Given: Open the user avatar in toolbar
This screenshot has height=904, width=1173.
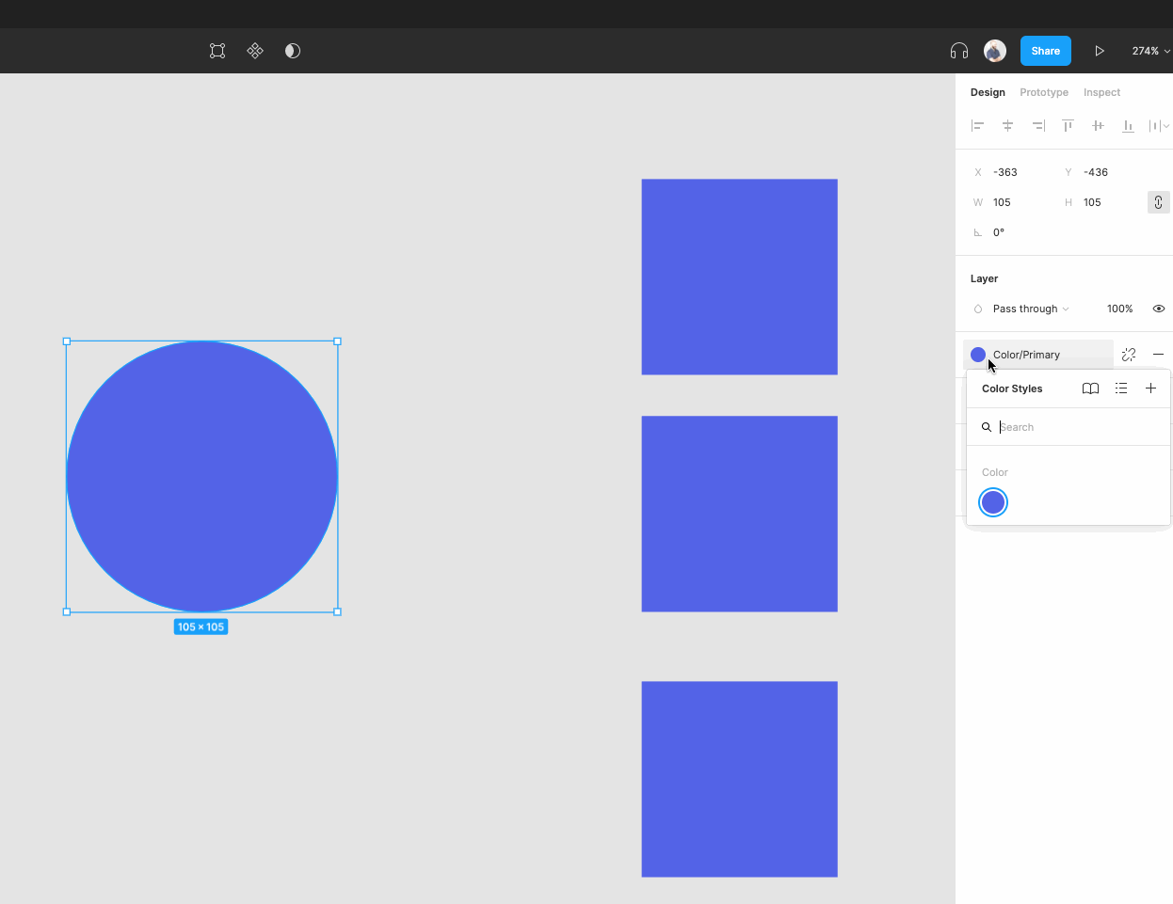Looking at the screenshot, I should click(995, 51).
